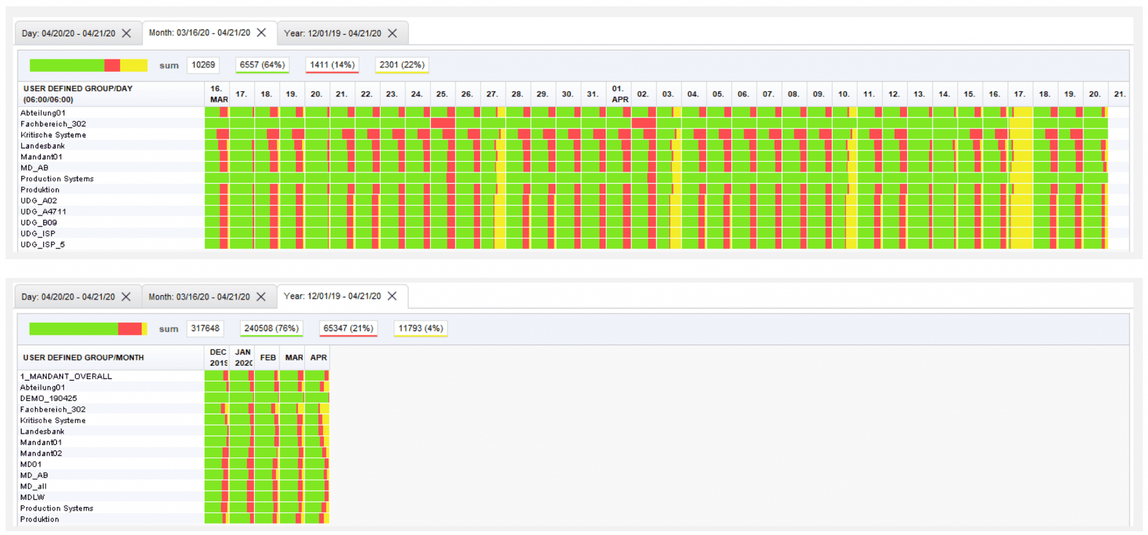Screen dimensions: 1148x535
Task: Close the Year tab in bottom panel
Action: click(393, 296)
